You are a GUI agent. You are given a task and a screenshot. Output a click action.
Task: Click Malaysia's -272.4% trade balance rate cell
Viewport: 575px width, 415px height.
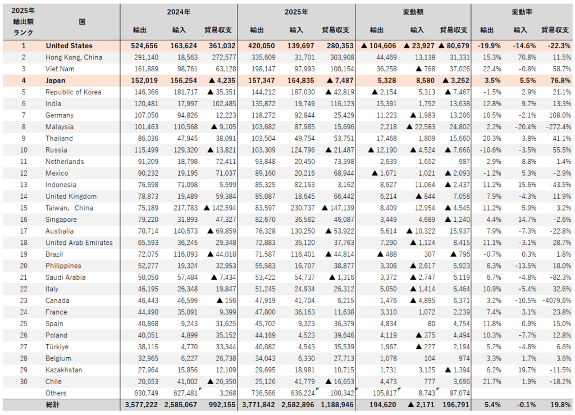[x=555, y=127]
